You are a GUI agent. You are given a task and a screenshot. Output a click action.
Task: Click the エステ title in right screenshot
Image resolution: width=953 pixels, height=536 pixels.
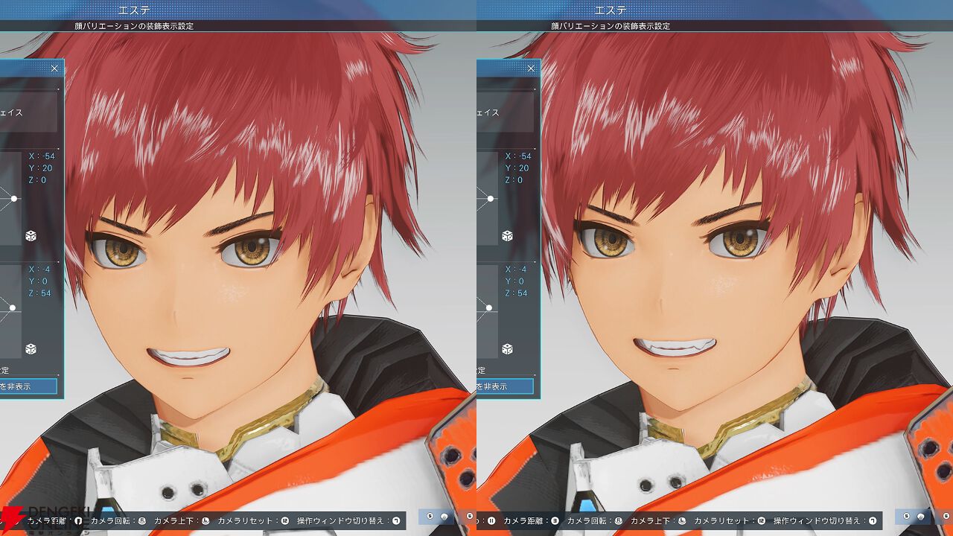[610, 10]
